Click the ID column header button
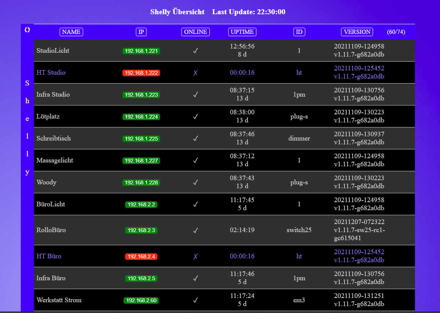Image resolution: width=440 pixels, height=313 pixels. (299, 32)
